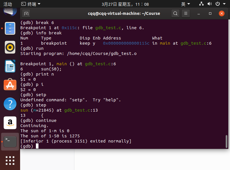Click the gdb prompt cursor line

[x=30, y=146]
